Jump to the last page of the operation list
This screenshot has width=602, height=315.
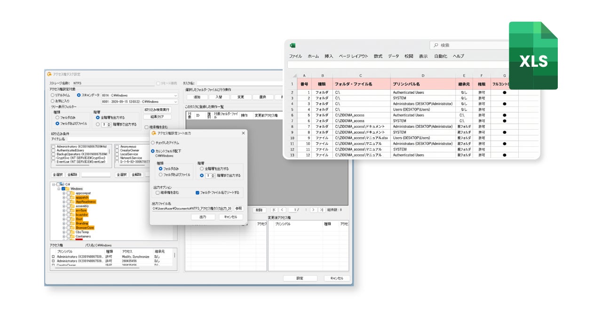click(322, 210)
